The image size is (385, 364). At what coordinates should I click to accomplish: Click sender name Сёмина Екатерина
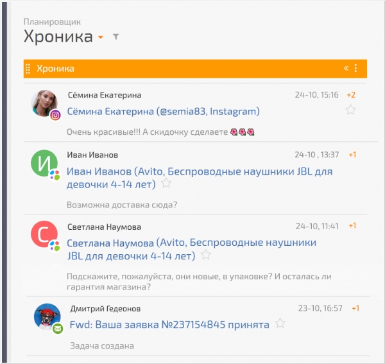pyautogui.click(x=105, y=95)
